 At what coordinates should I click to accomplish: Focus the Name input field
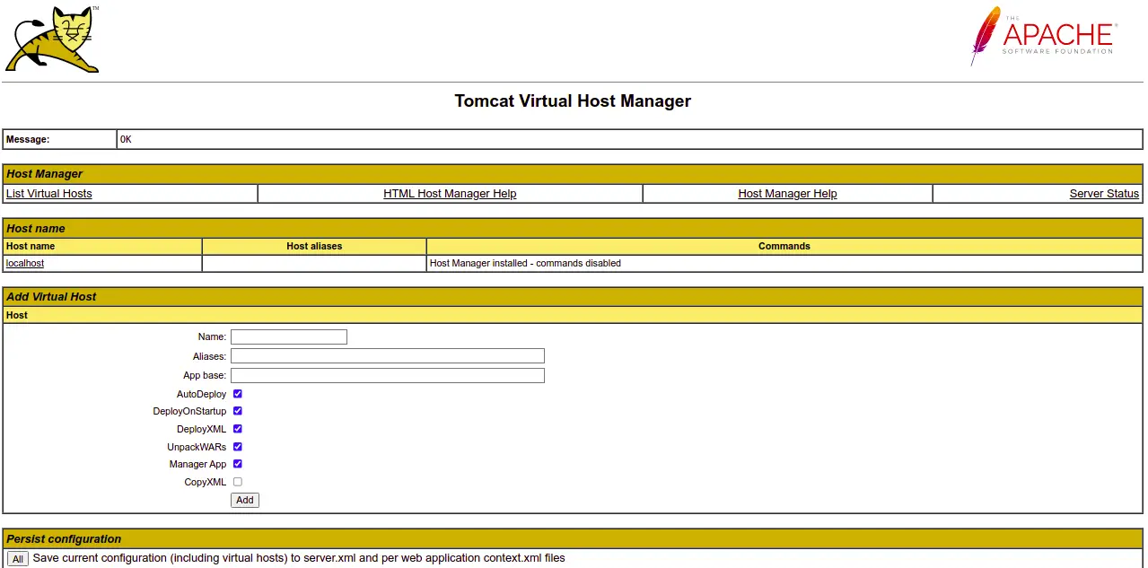point(289,337)
